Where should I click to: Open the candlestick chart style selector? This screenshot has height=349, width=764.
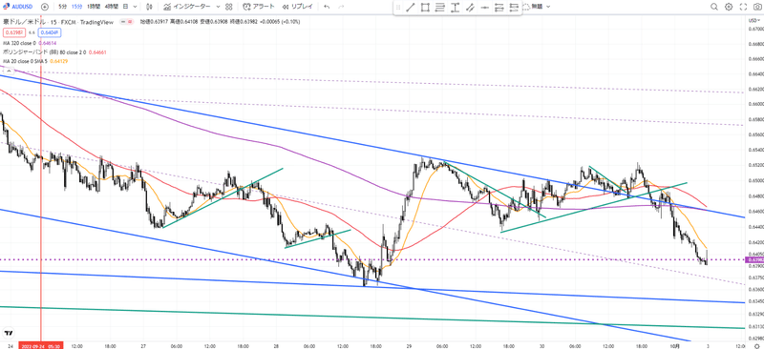tap(149, 7)
